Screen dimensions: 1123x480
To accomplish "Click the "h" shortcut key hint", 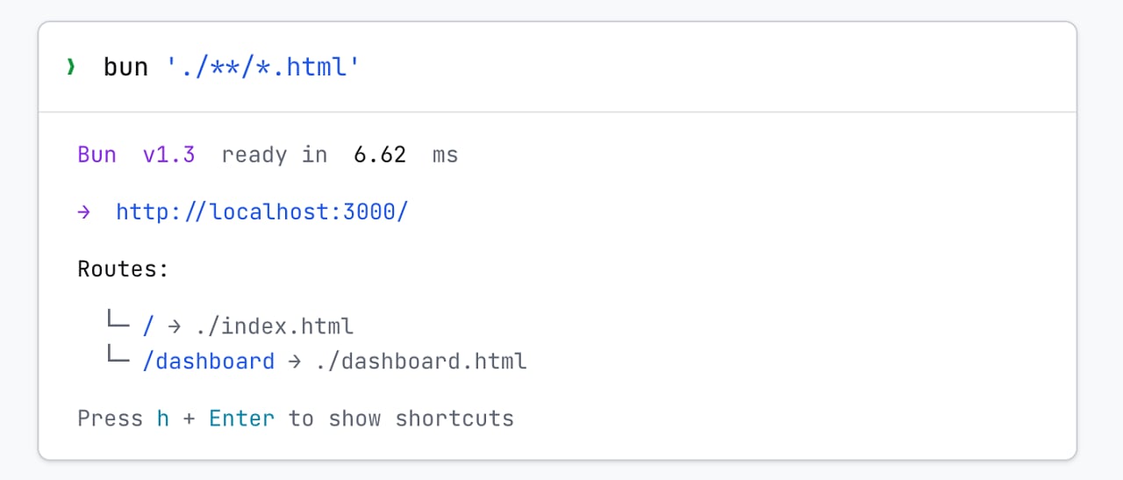I will 162,419.
